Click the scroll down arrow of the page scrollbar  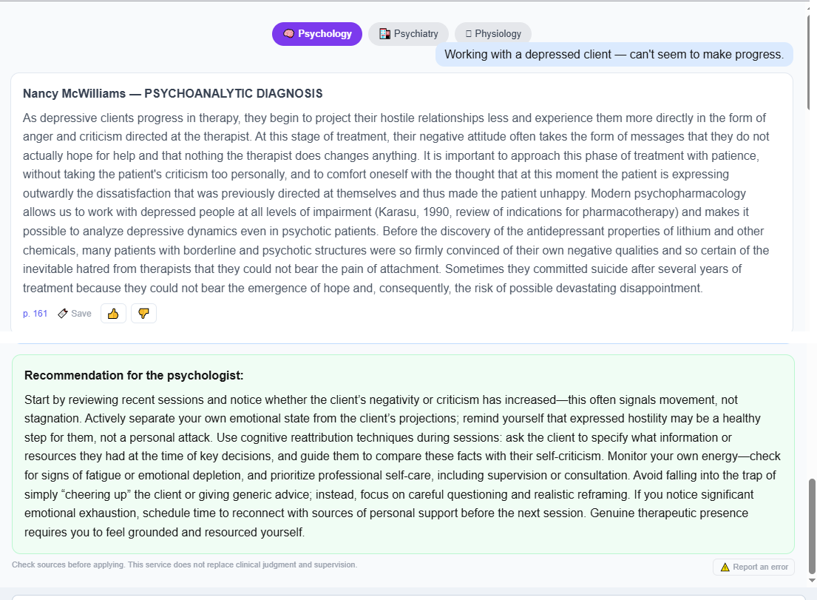pos(812,580)
